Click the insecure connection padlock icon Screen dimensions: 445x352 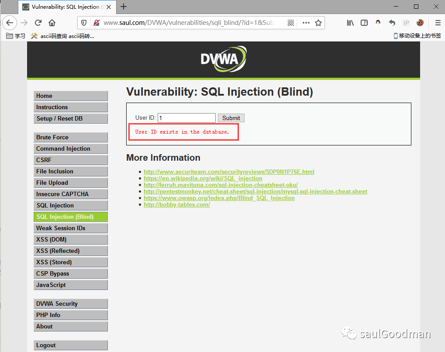click(x=97, y=23)
